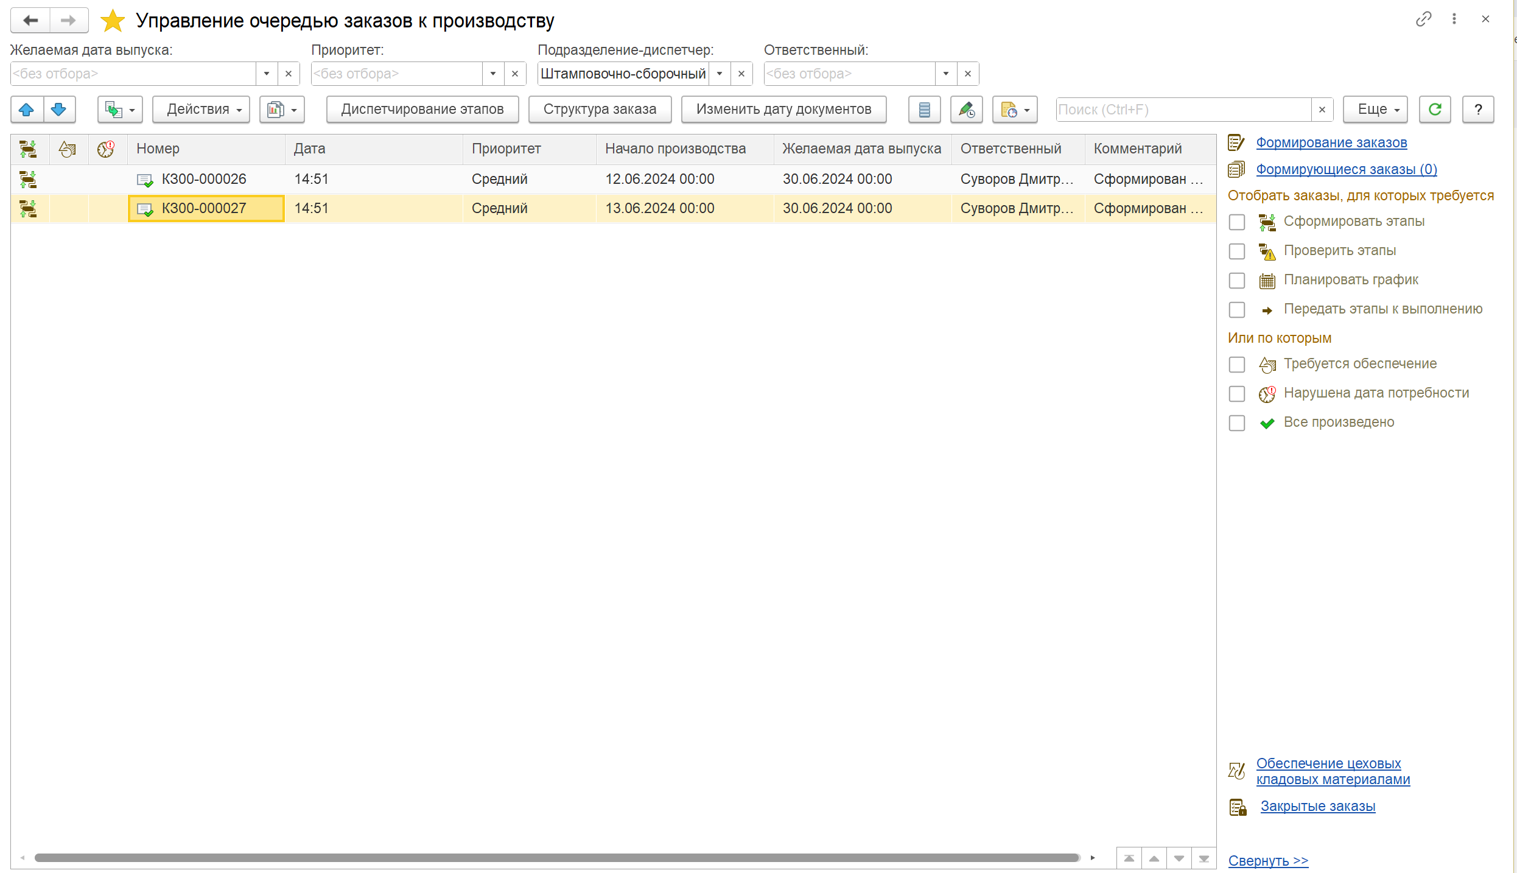Open the Формирующиеся заказы (0) link
The height and width of the screenshot is (873, 1517).
pyautogui.click(x=1347, y=170)
